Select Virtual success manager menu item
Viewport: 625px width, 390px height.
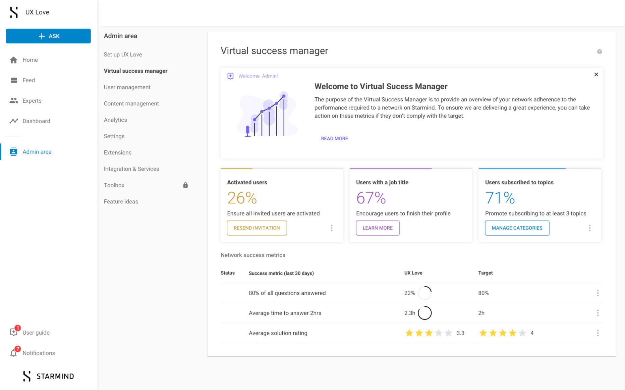pyautogui.click(x=136, y=71)
